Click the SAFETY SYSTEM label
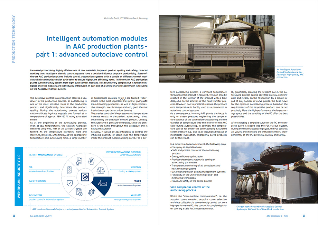This screenshot has width=318, height=225. click(x=37, y=181)
